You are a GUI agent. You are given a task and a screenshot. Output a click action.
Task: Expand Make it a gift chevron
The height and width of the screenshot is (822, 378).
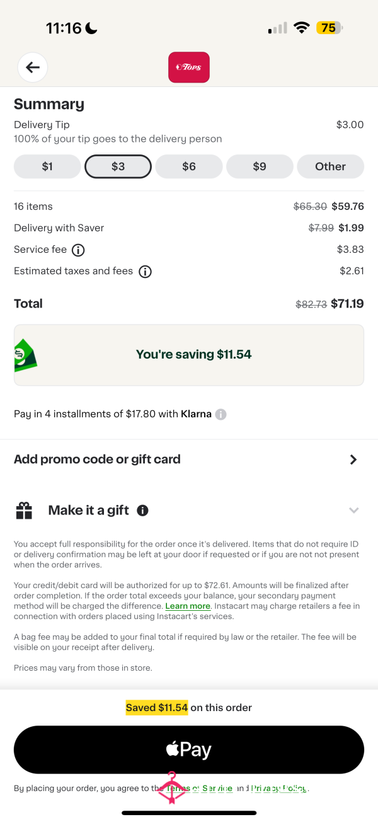(354, 511)
